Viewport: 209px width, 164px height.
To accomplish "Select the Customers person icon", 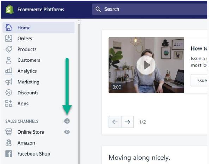I will click(9, 60).
